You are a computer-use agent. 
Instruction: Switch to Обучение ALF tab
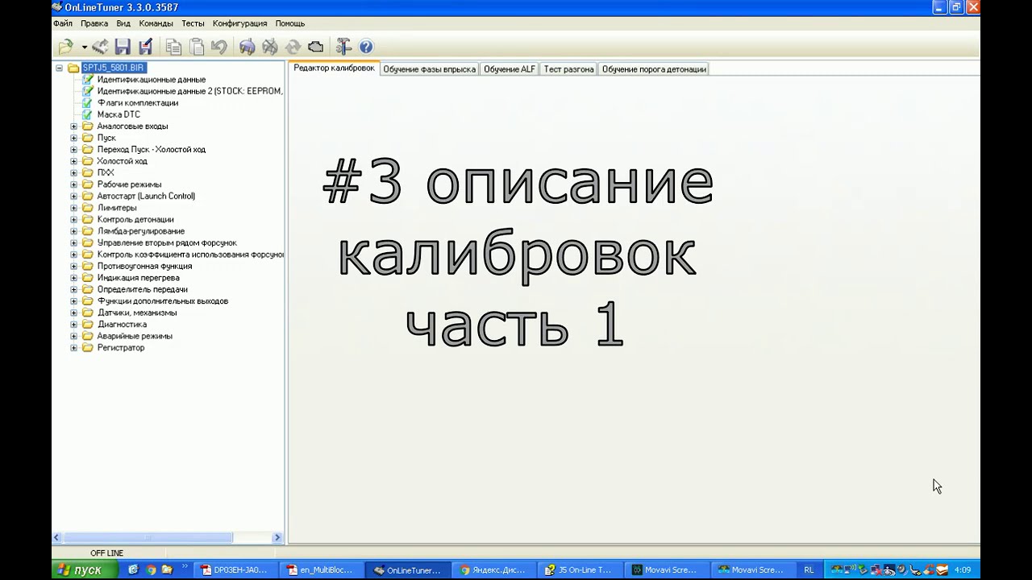tap(510, 69)
